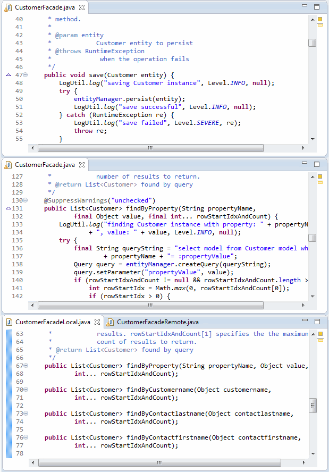Screen dimensions: 329x472
Task: Click the yellow warning indicator in the middle editor
Action: (320, 176)
